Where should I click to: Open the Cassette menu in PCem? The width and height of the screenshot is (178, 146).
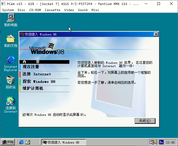53,10
